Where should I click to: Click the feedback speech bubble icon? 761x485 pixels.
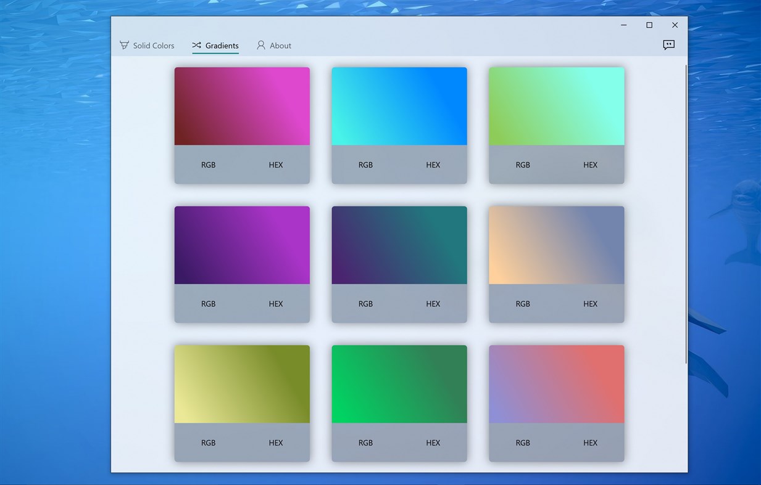coord(668,45)
